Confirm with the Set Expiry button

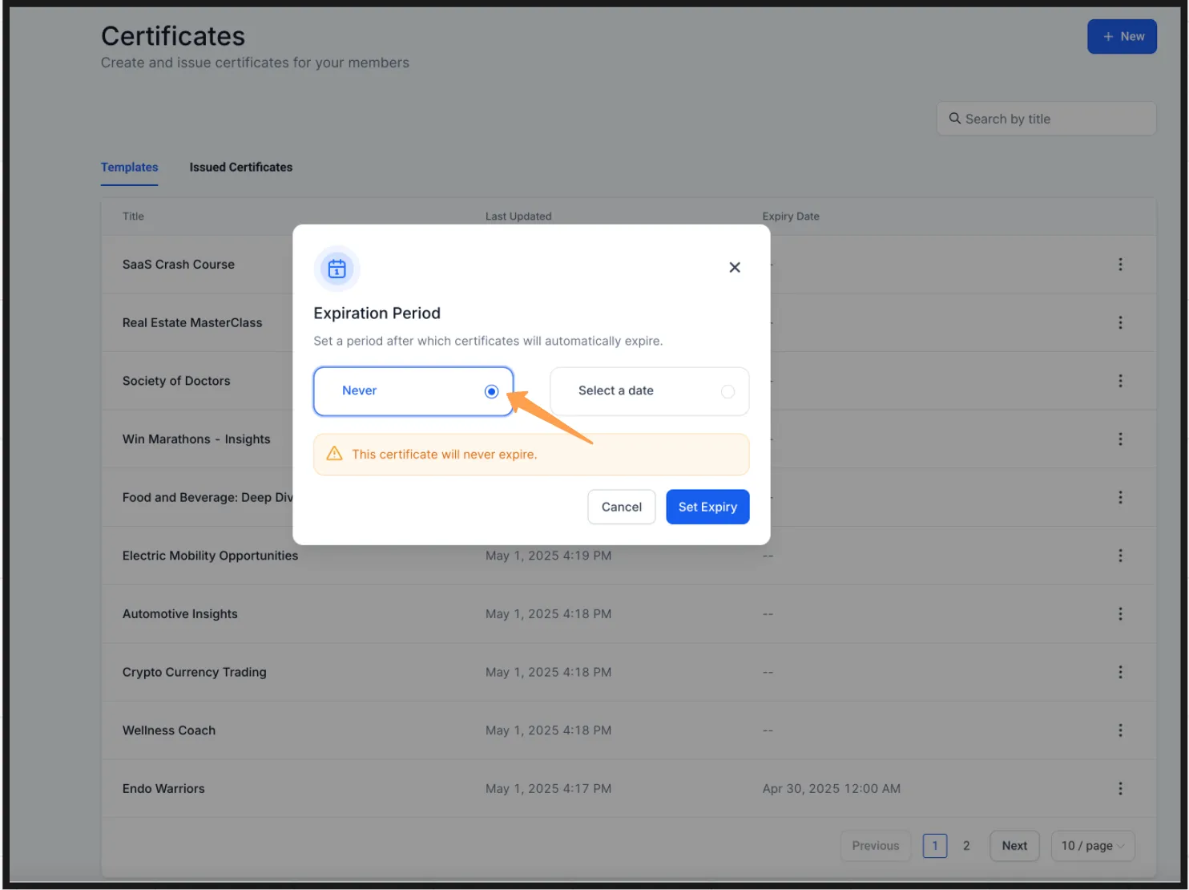707,507
